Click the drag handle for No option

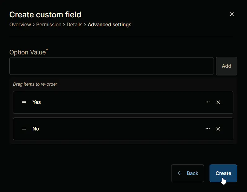coord(24,129)
